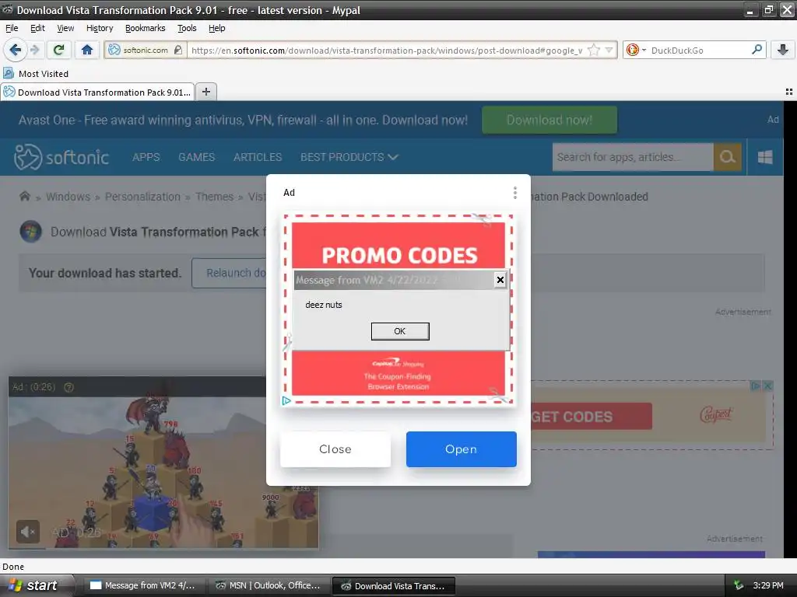The width and height of the screenshot is (797, 597).
Task: Open the APPS navigation link
Action: point(146,157)
